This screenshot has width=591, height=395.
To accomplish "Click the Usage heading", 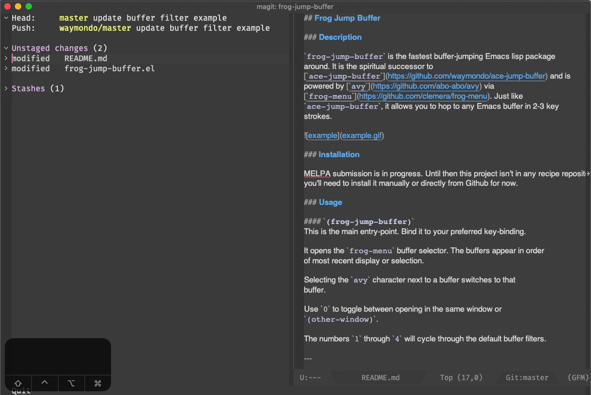I will tap(330, 202).
